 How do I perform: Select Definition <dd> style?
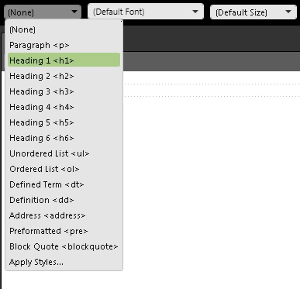pyautogui.click(x=64, y=200)
